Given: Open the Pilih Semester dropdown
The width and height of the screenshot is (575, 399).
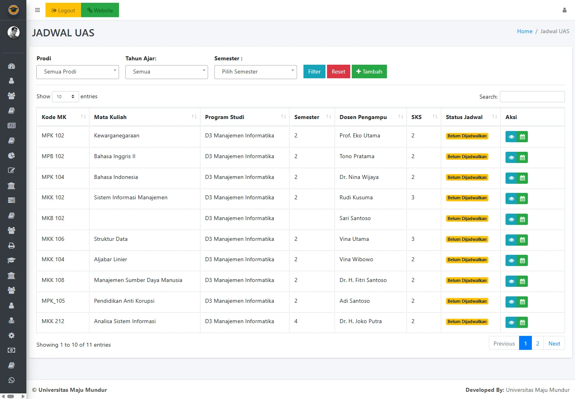Looking at the screenshot, I should click(x=256, y=72).
